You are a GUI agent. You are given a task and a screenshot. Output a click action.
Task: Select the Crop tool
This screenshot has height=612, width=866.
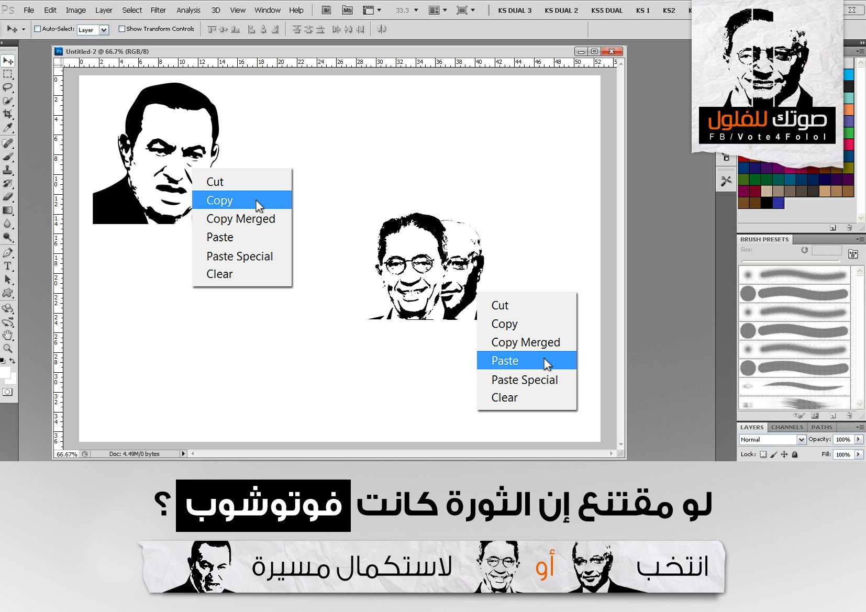click(8, 114)
